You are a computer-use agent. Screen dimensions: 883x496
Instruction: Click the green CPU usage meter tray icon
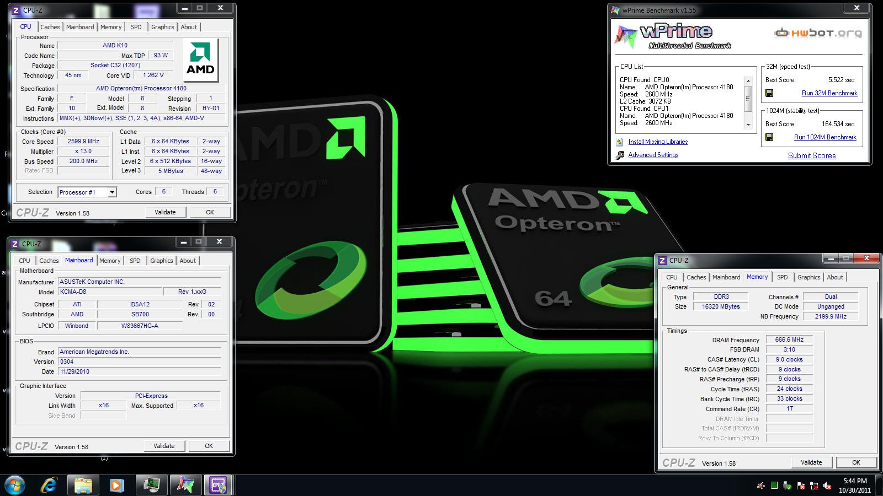(774, 486)
